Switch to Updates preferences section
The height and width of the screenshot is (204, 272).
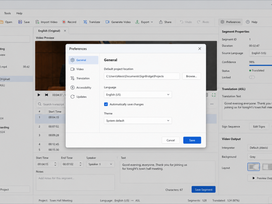(x=83, y=97)
